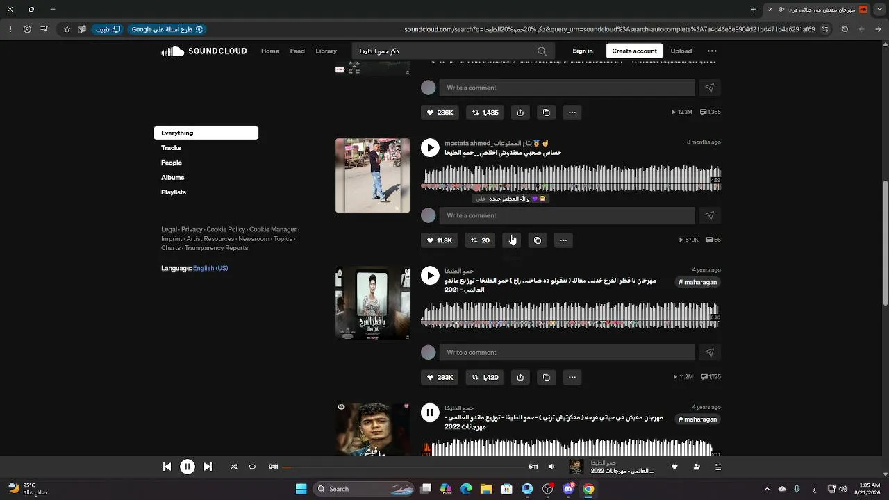Click the Upload link
The width and height of the screenshot is (889, 500).
point(681,51)
